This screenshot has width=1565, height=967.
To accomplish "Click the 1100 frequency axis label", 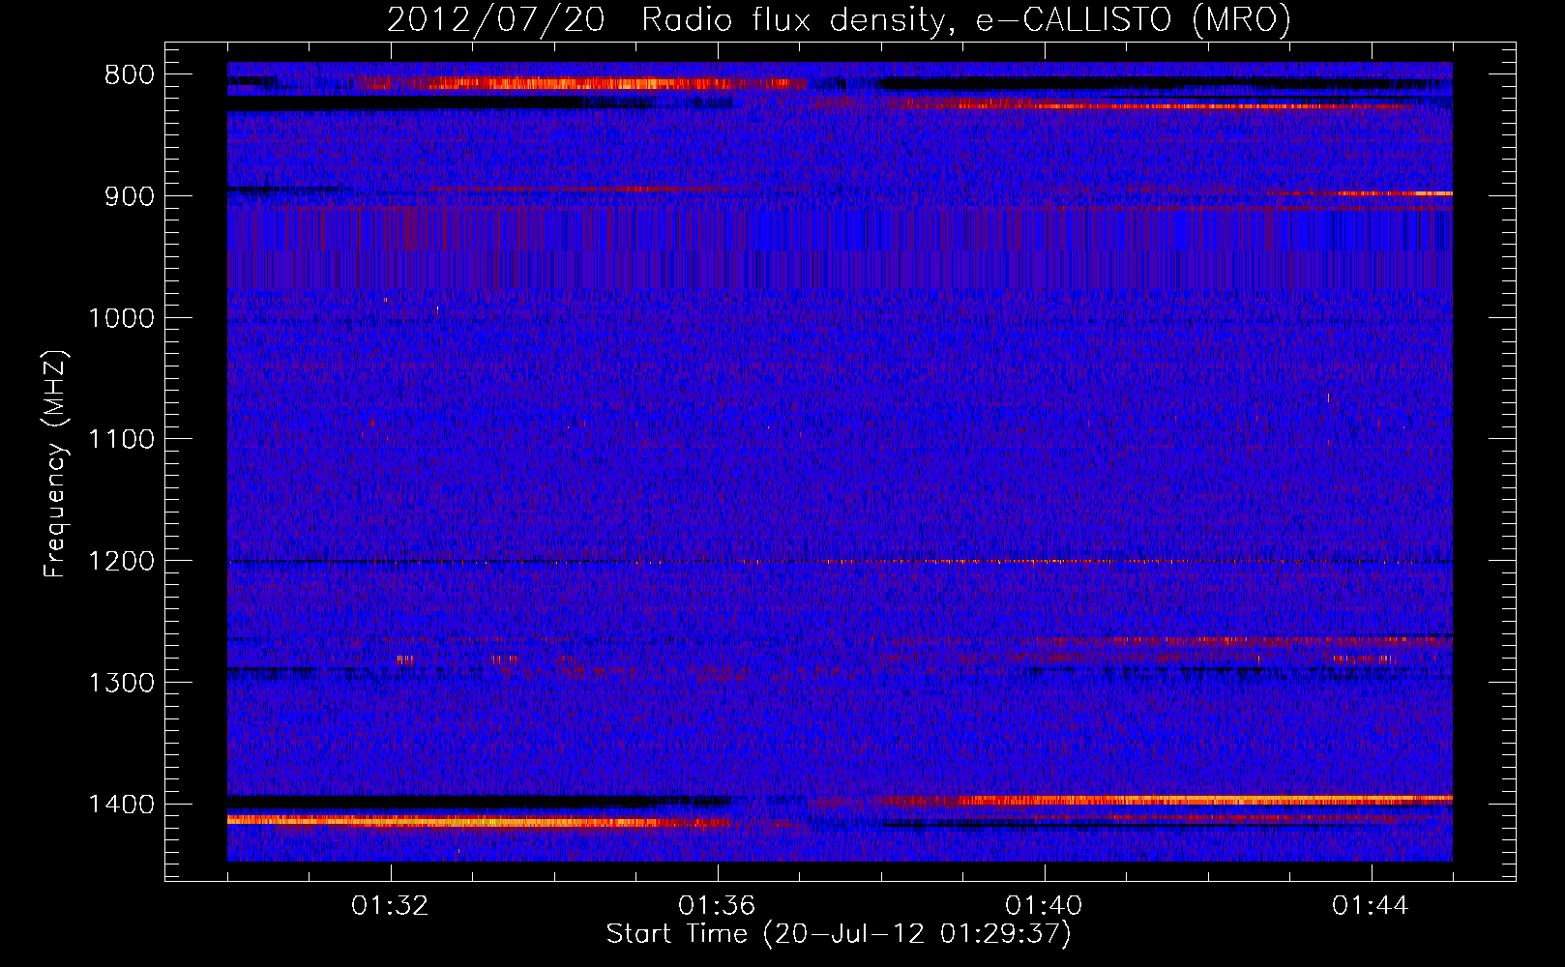I will 122,440.
